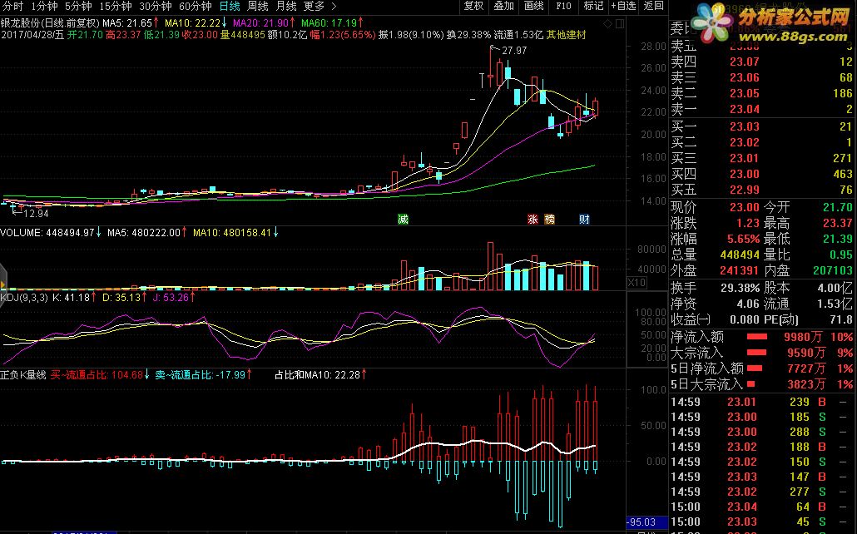Click the 占比和MA10: 22.28 label
The height and width of the screenshot is (534, 857).
[320, 375]
